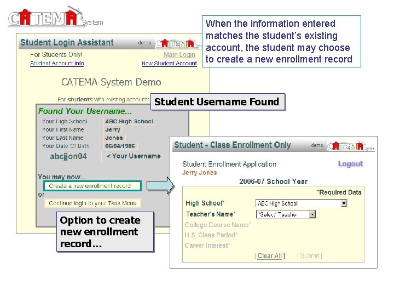The width and height of the screenshot is (394, 296).
Task: Click the For Students Only! text
Action: pos(56,55)
